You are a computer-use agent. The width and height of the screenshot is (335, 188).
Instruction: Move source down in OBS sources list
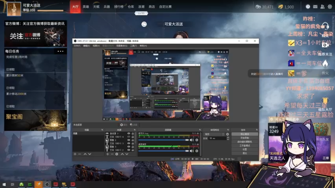click(127, 154)
